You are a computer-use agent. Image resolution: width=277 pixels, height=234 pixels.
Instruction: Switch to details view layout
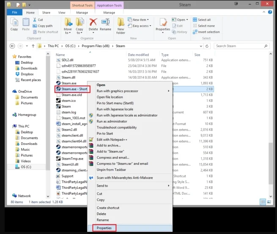tap(263, 202)
